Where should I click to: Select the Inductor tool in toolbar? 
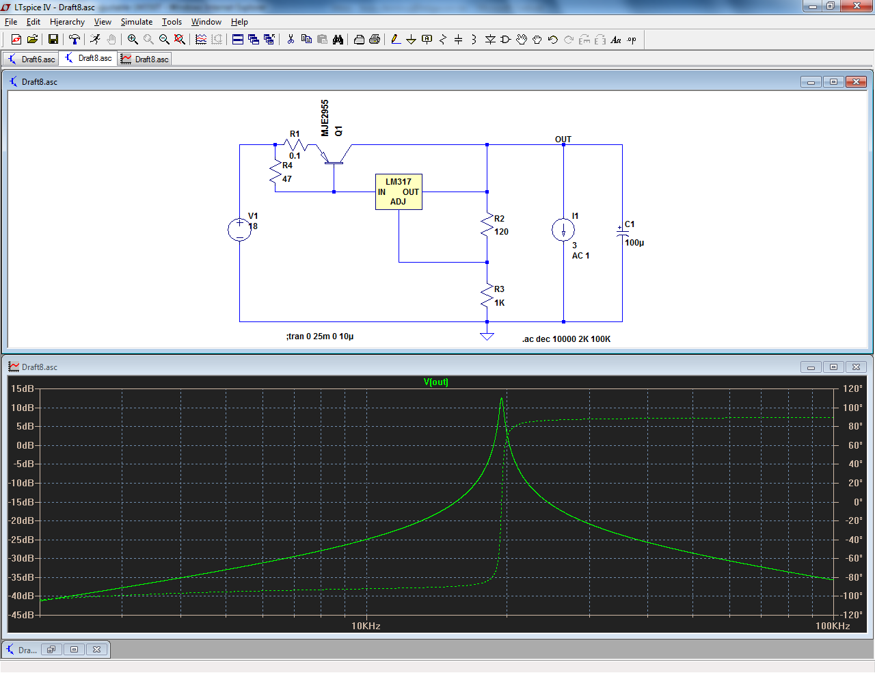point(474,40)
